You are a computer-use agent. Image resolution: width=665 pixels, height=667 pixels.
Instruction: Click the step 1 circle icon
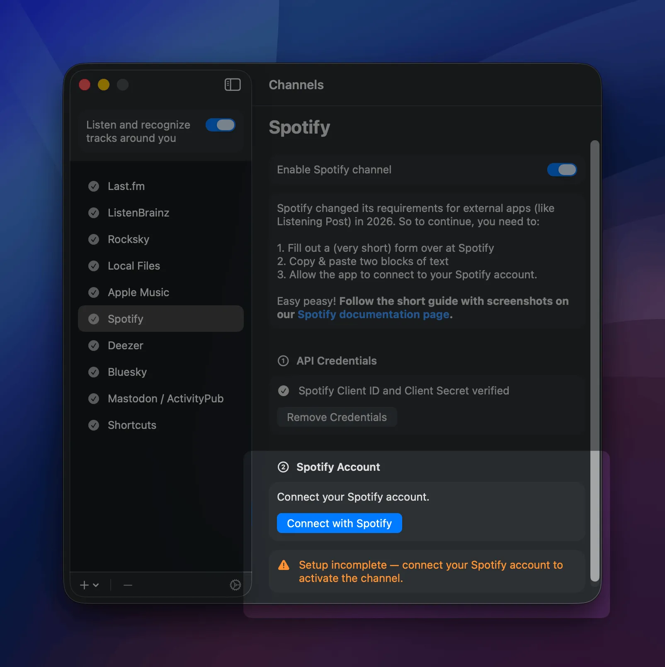(x=283, y=361)
